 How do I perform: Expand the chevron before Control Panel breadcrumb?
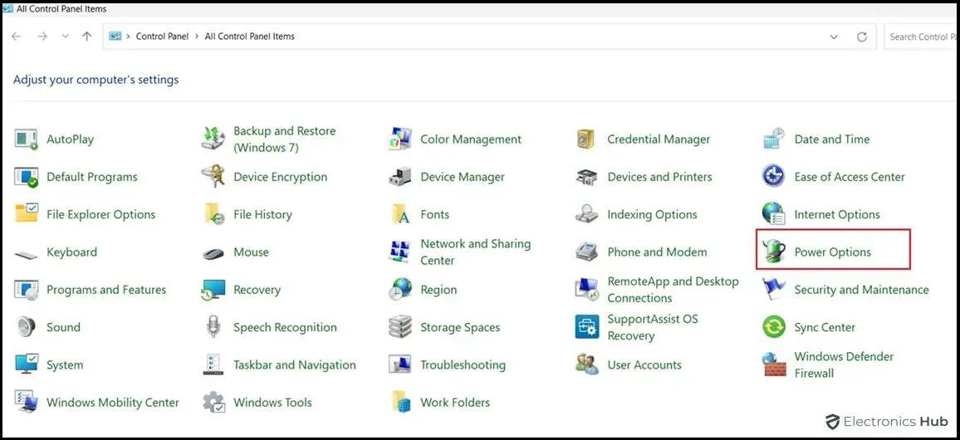[129, 37]
